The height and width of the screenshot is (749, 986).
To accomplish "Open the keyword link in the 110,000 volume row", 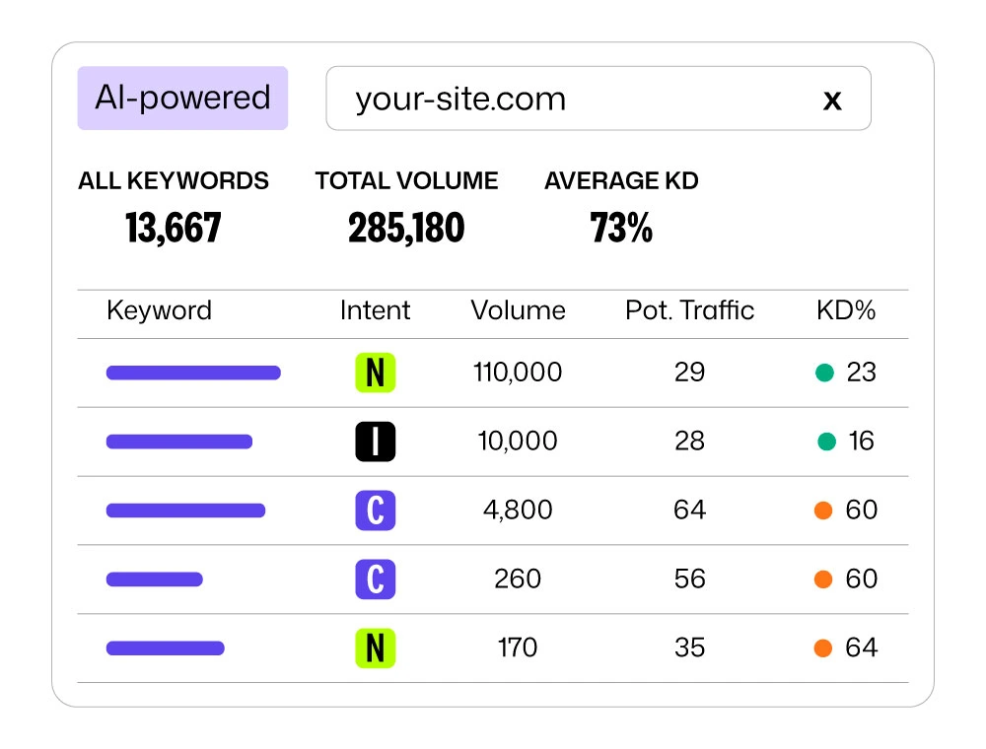I will click(x=193, y=373).
